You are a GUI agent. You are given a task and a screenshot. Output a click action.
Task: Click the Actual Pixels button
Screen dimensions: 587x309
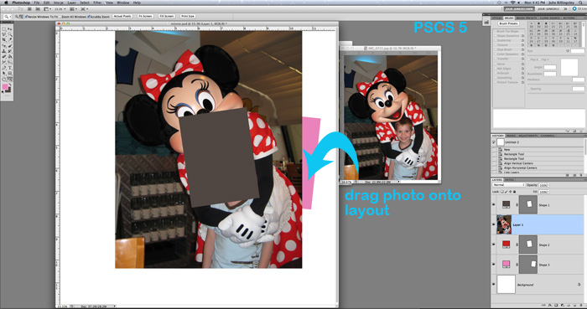click(x=122, y=17)
